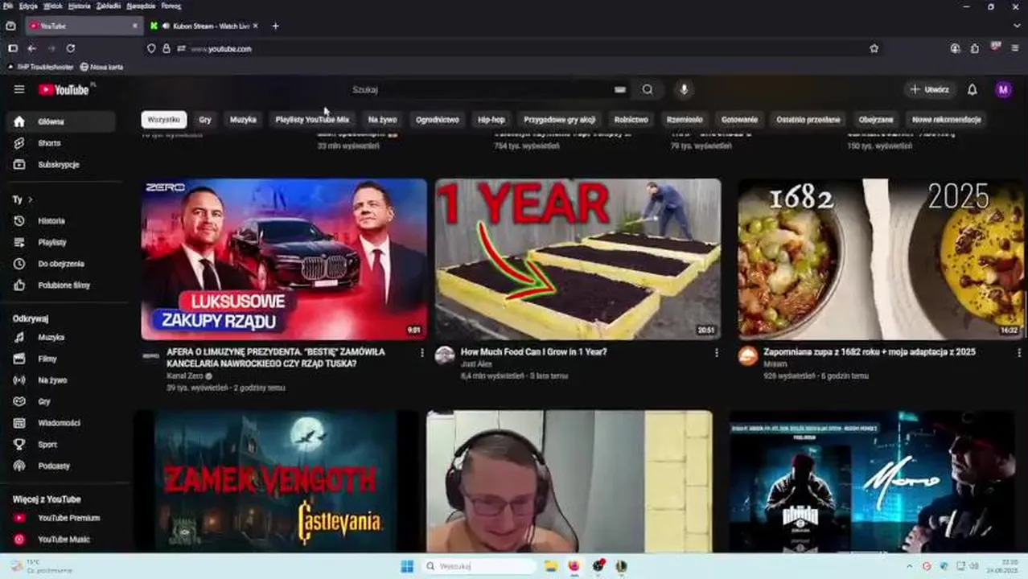Open the YouTube hamburger guide menu
The height and width of the screenshot is (579, 1028).
tap(19, 89)
